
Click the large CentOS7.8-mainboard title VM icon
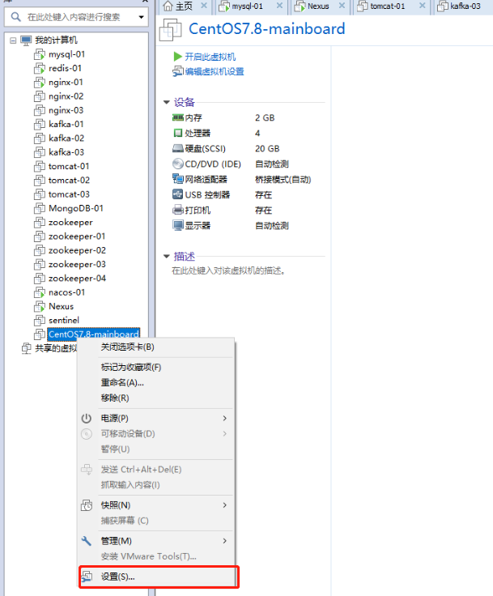(170, 29)
